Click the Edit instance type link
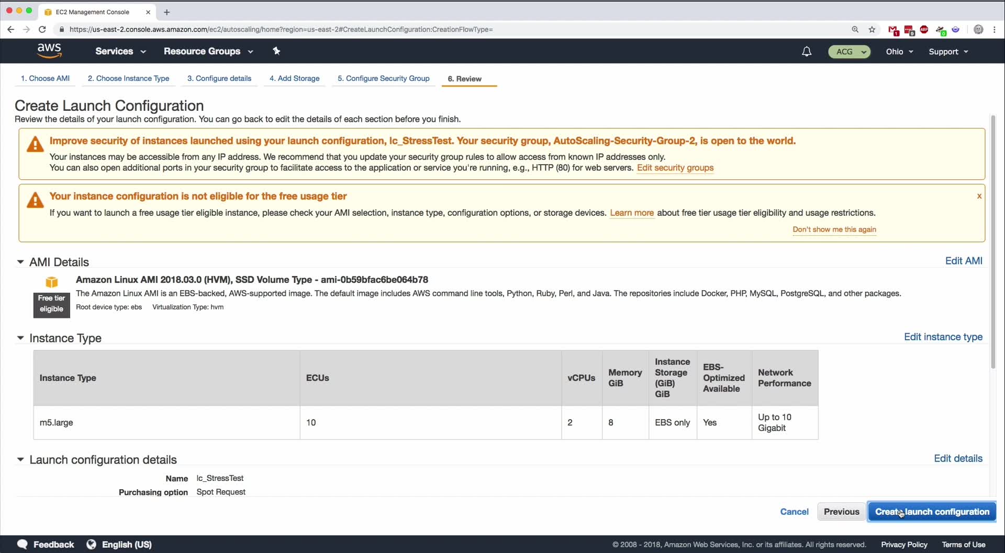The image size is (1005, 553). (943, 337)
